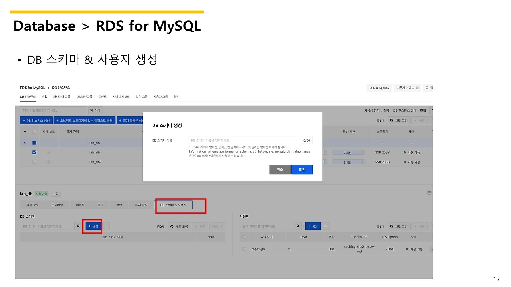511x287 pixels.
Task: Refresh the 사용자 list with 새로 고침
Action: coord(399,226)
